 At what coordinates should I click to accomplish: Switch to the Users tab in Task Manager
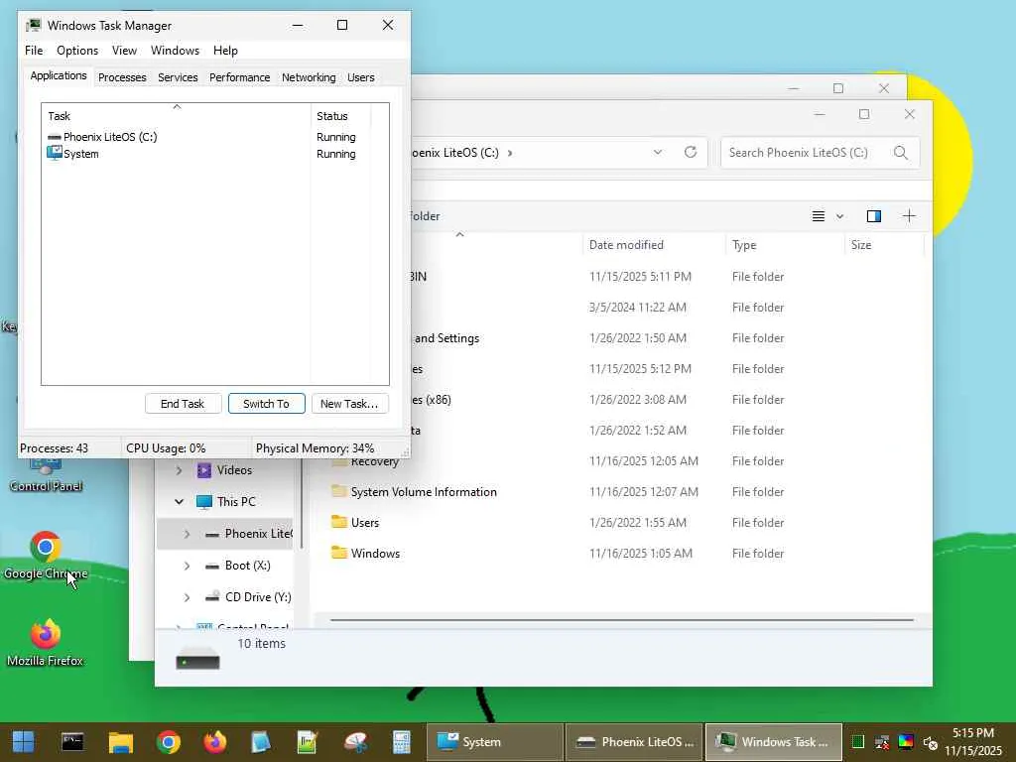coord(361,77)
